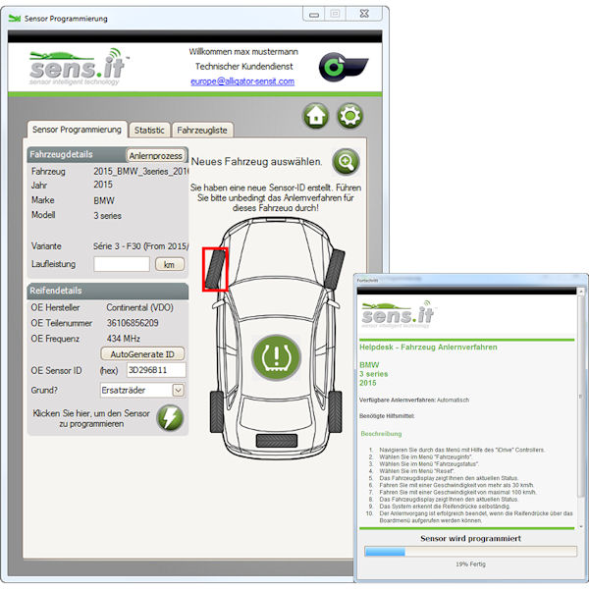Click 'Verfügbare Anlernverfahren: Automatisch' line
The image size is (589, 589).
[414, 401]
